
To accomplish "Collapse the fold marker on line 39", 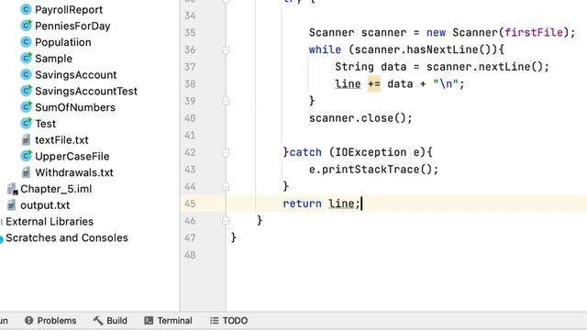I will [226, 101].
